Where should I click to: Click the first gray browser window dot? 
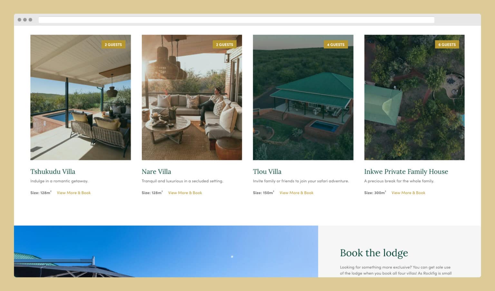(19, 20)
